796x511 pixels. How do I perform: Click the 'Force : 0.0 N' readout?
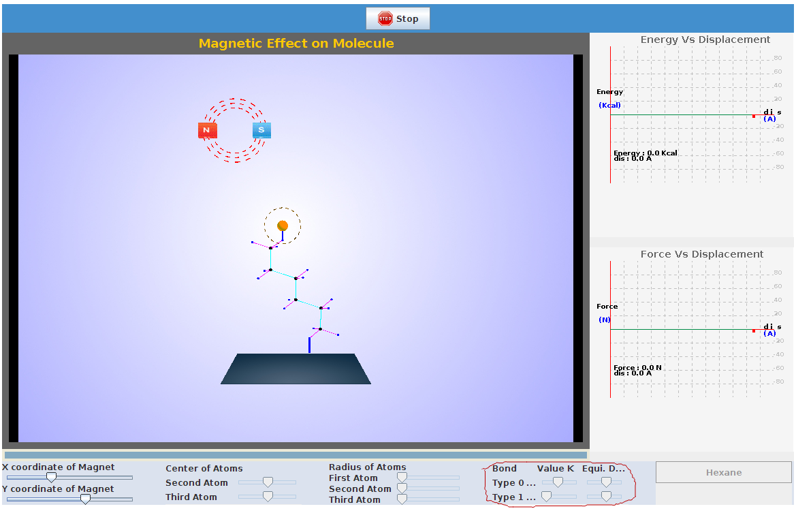click(x=637, y=368)
